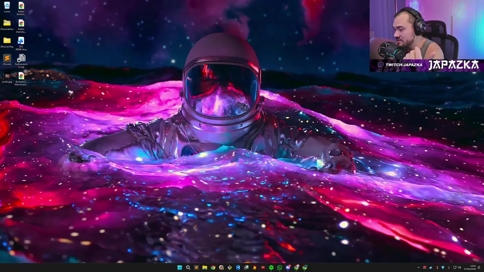Image resolution: width=484 pixels, height=272 pixels.
Task: Launch Sublime Text from the taskbar
Action: pyautogui.click(x=197, y=267)
